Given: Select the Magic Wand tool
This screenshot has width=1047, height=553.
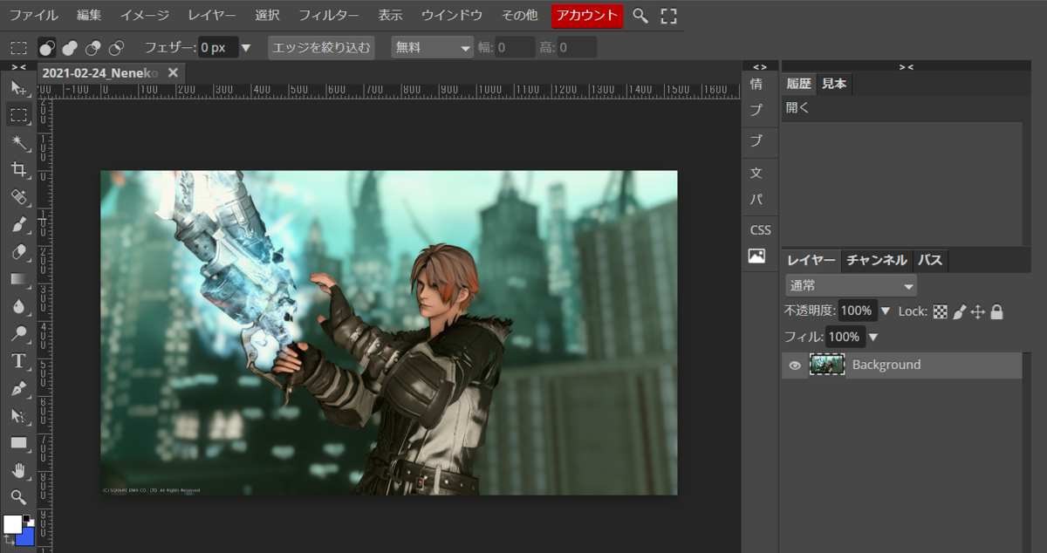Looking at the screenshot, I should pos(18,142).
